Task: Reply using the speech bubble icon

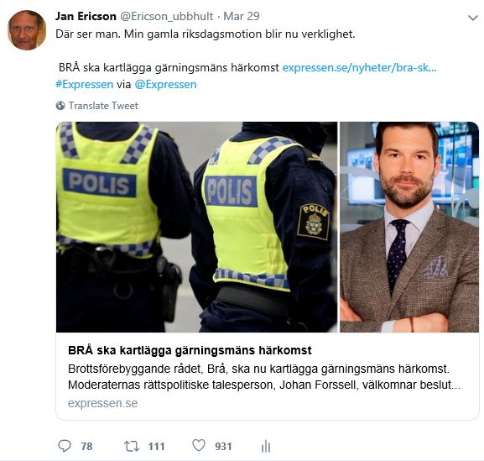Action: [65, 446]
